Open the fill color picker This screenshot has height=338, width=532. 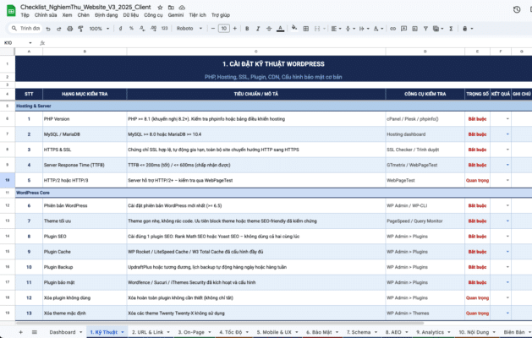(x=294, y=29)
